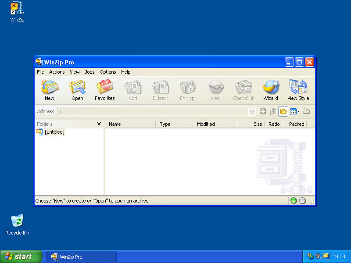This screenshot has width=351, height=263.
Task: Click the View Style toolbar icon
Action: click(x=298, y=88)
